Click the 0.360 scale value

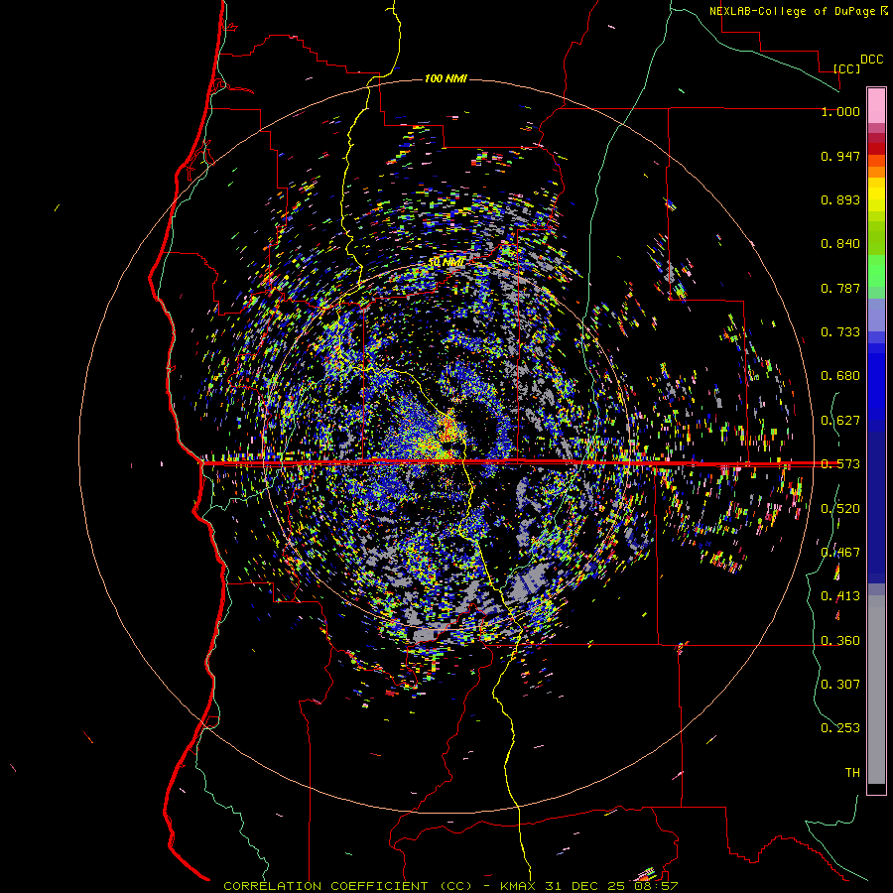[x=840, y=641]
